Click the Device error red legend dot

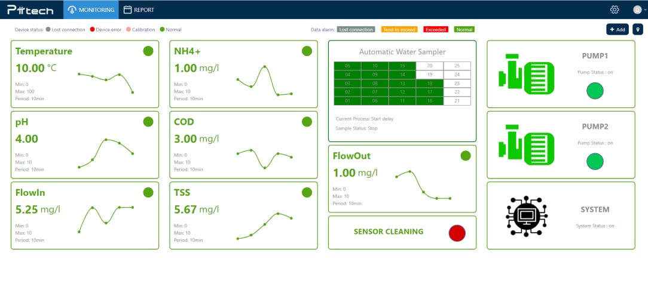(x=92, y=30)
